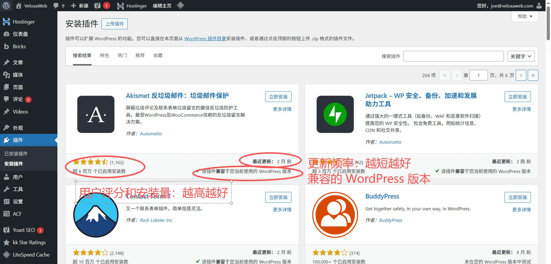This screenshot has width=551, height=264.
Task: Click the 上传插件 button
Action: tap(115, 24)
